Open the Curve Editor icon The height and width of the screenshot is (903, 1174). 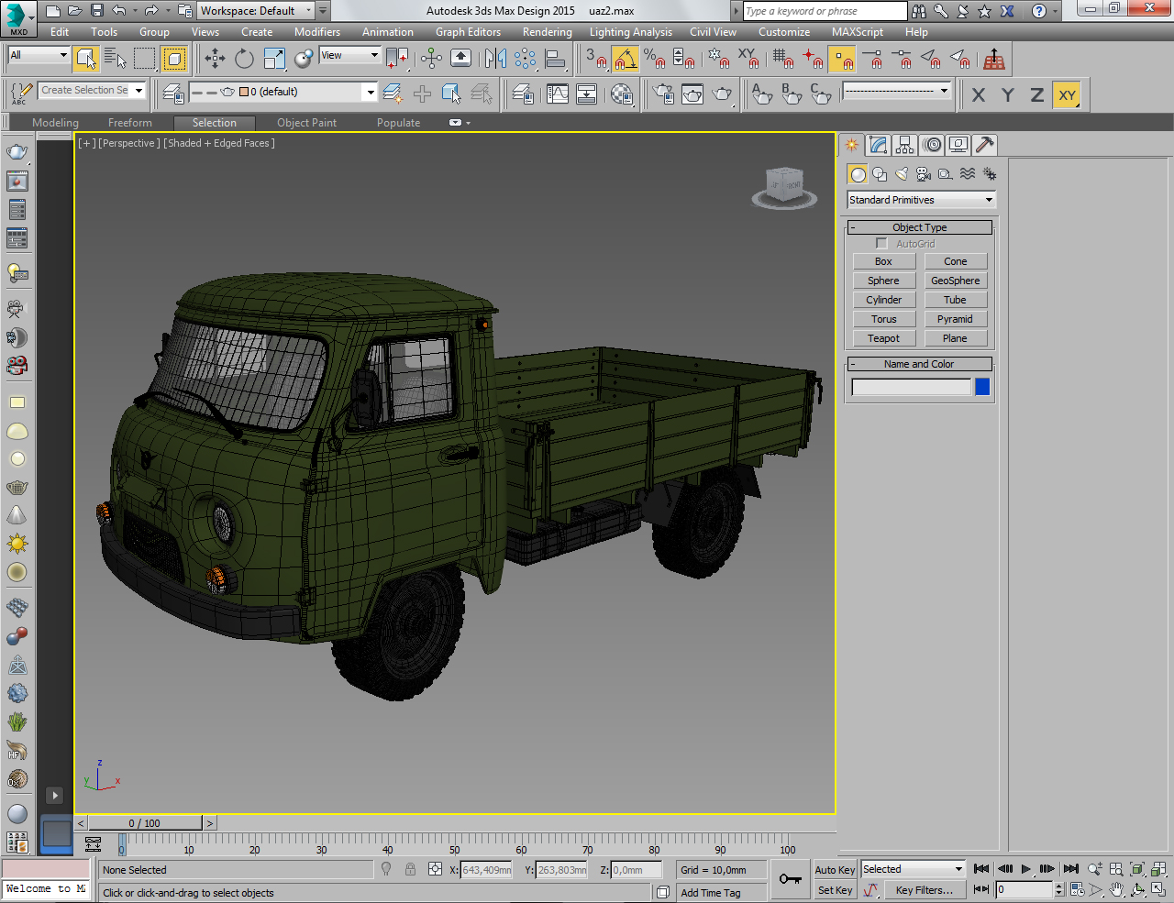pyautogui.click(x=557, y=94)
